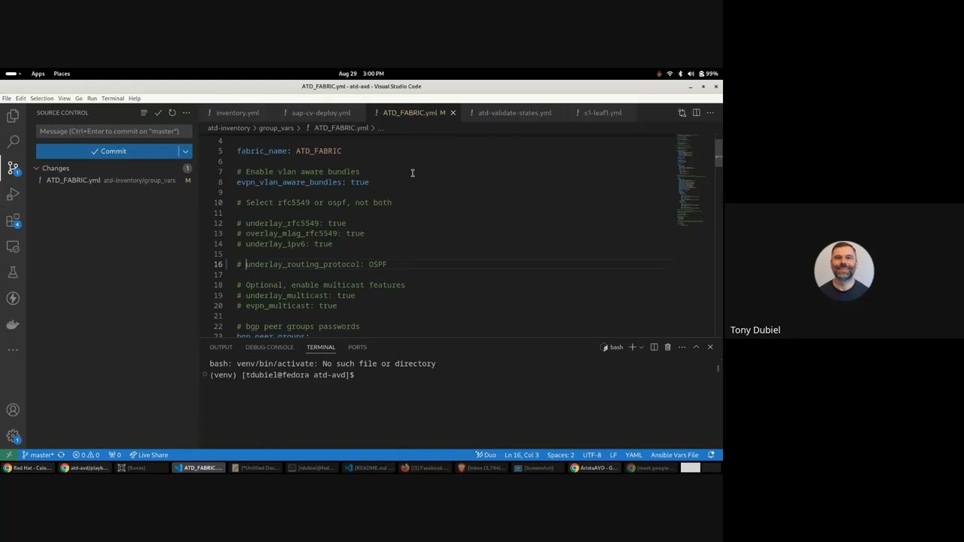Switch to the inventory.yml tab
This screenshot has height=542, width=964.
click(237, 113)
